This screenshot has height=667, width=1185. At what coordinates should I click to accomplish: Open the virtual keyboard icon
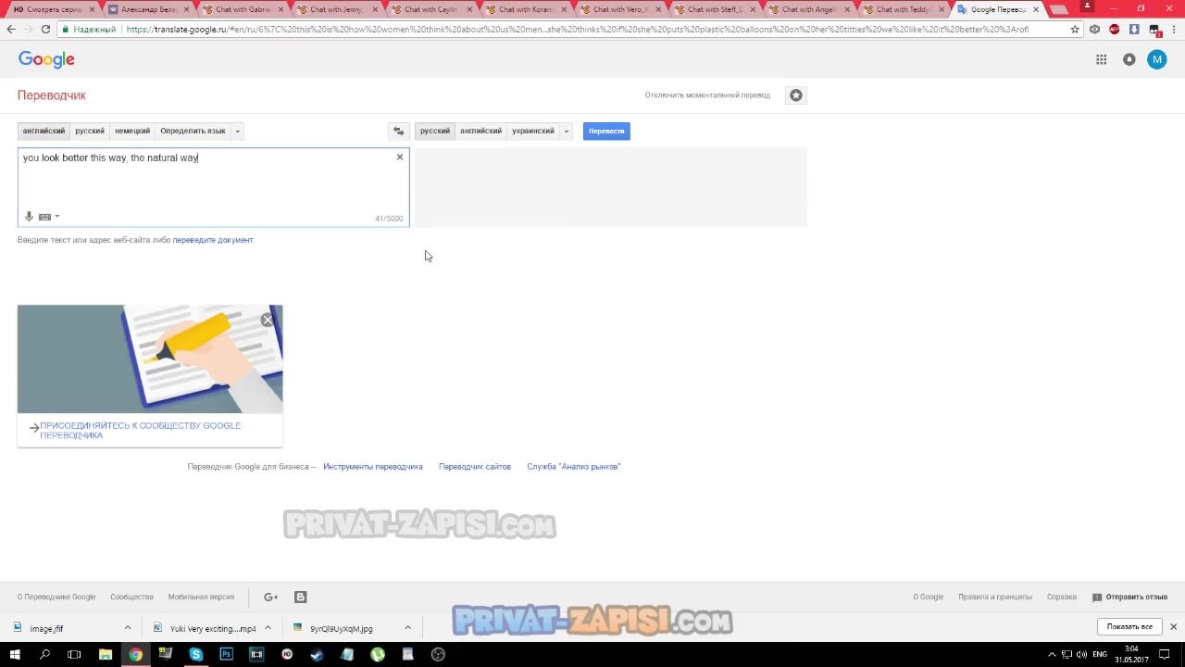coord(44,217)
